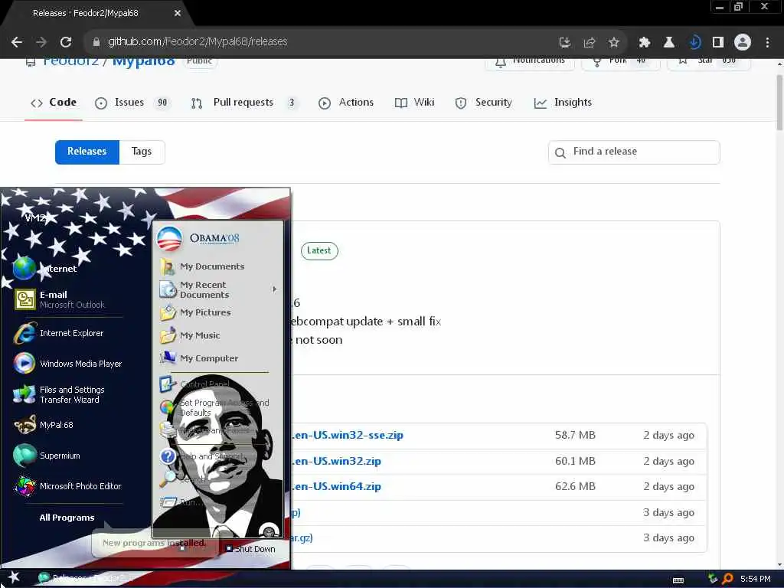
Task: Open the browser extensions puzzle icon
Action: pos(644,43)
